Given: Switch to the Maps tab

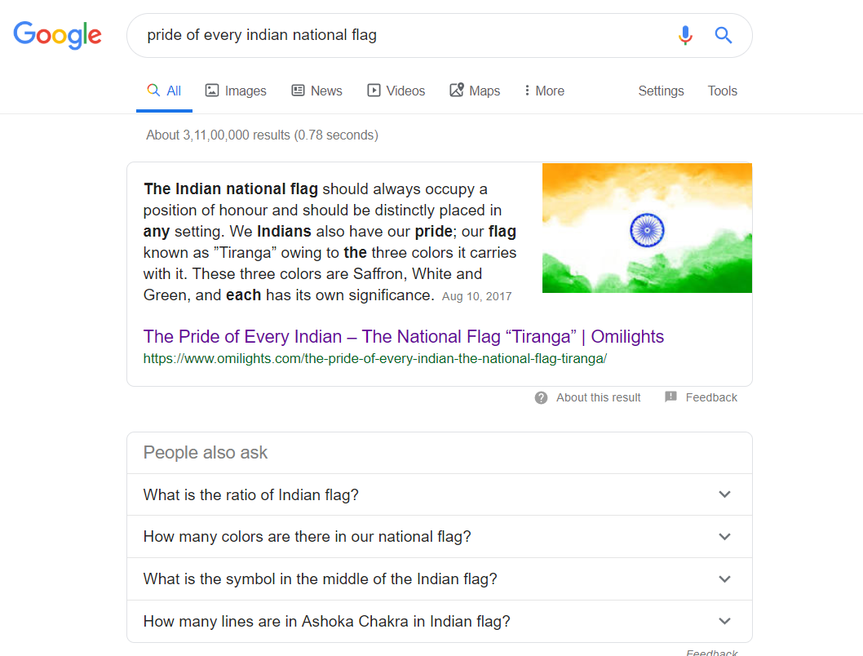Looking at the screenshot, I should pos(475,91).
